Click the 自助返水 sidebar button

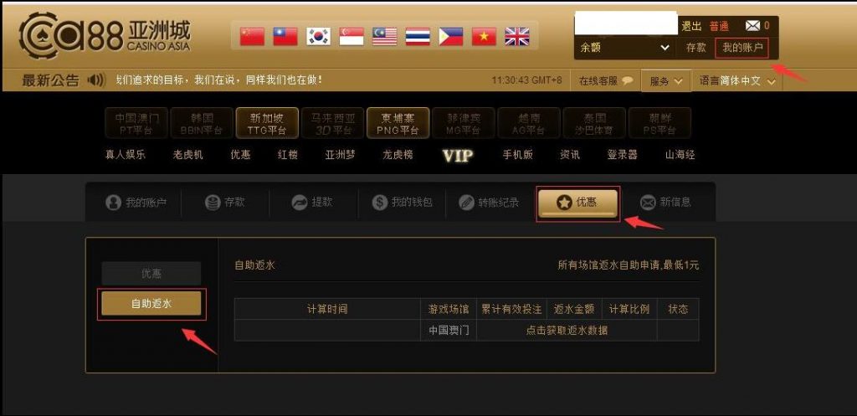(151, 303)
